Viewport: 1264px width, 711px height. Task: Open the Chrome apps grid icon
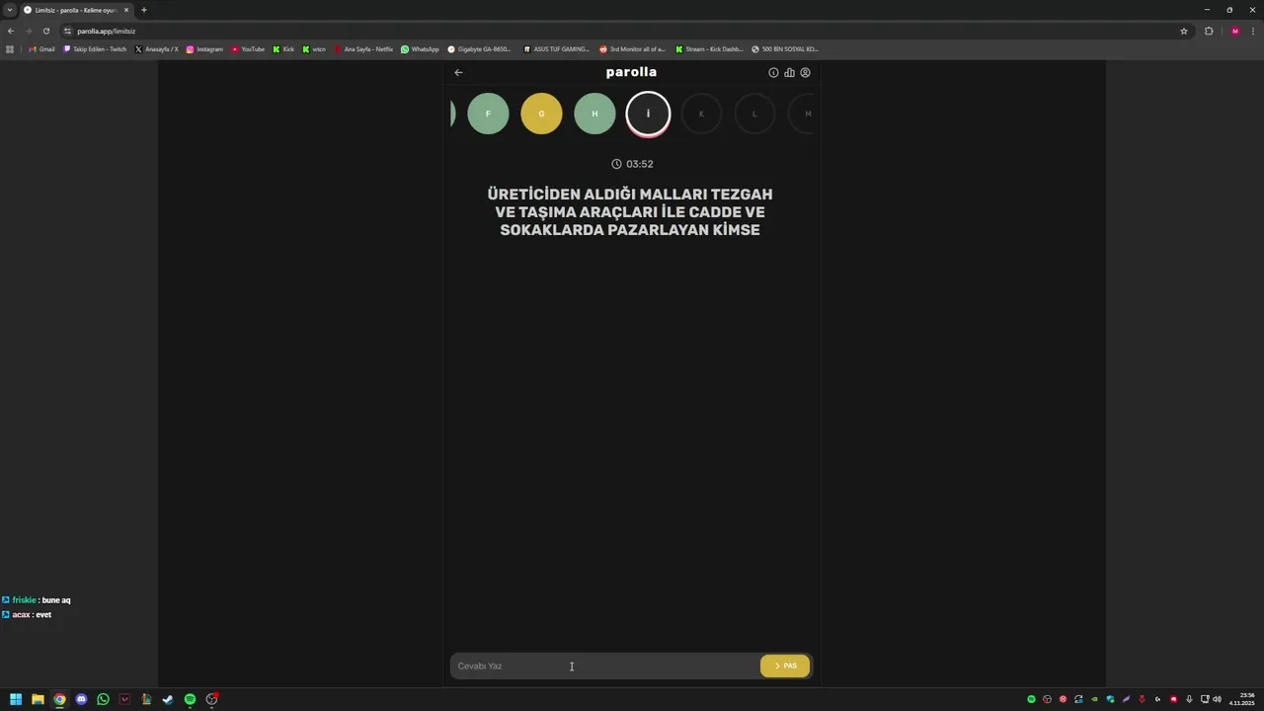click(x=10, y=48)
